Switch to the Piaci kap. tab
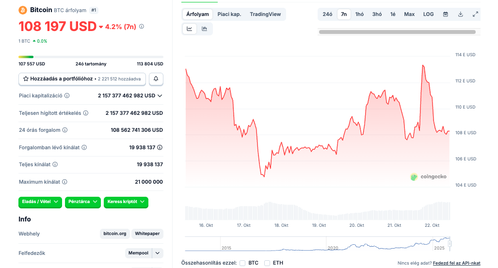Screen dimensions: 498x268 tap(229, 15)
